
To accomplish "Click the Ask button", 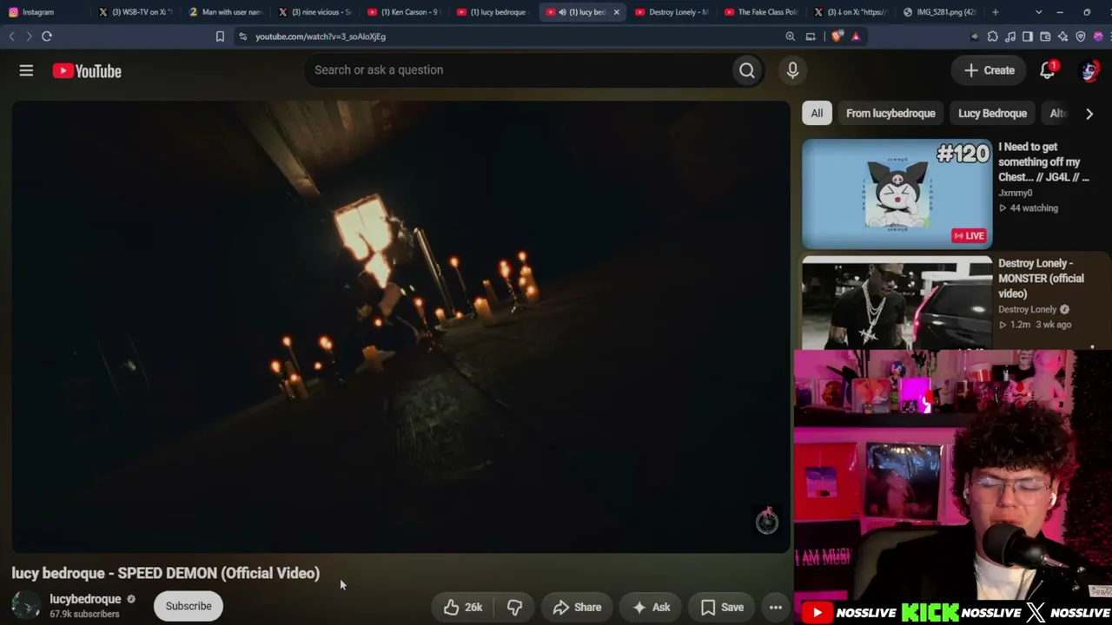I will click(651, 607).
